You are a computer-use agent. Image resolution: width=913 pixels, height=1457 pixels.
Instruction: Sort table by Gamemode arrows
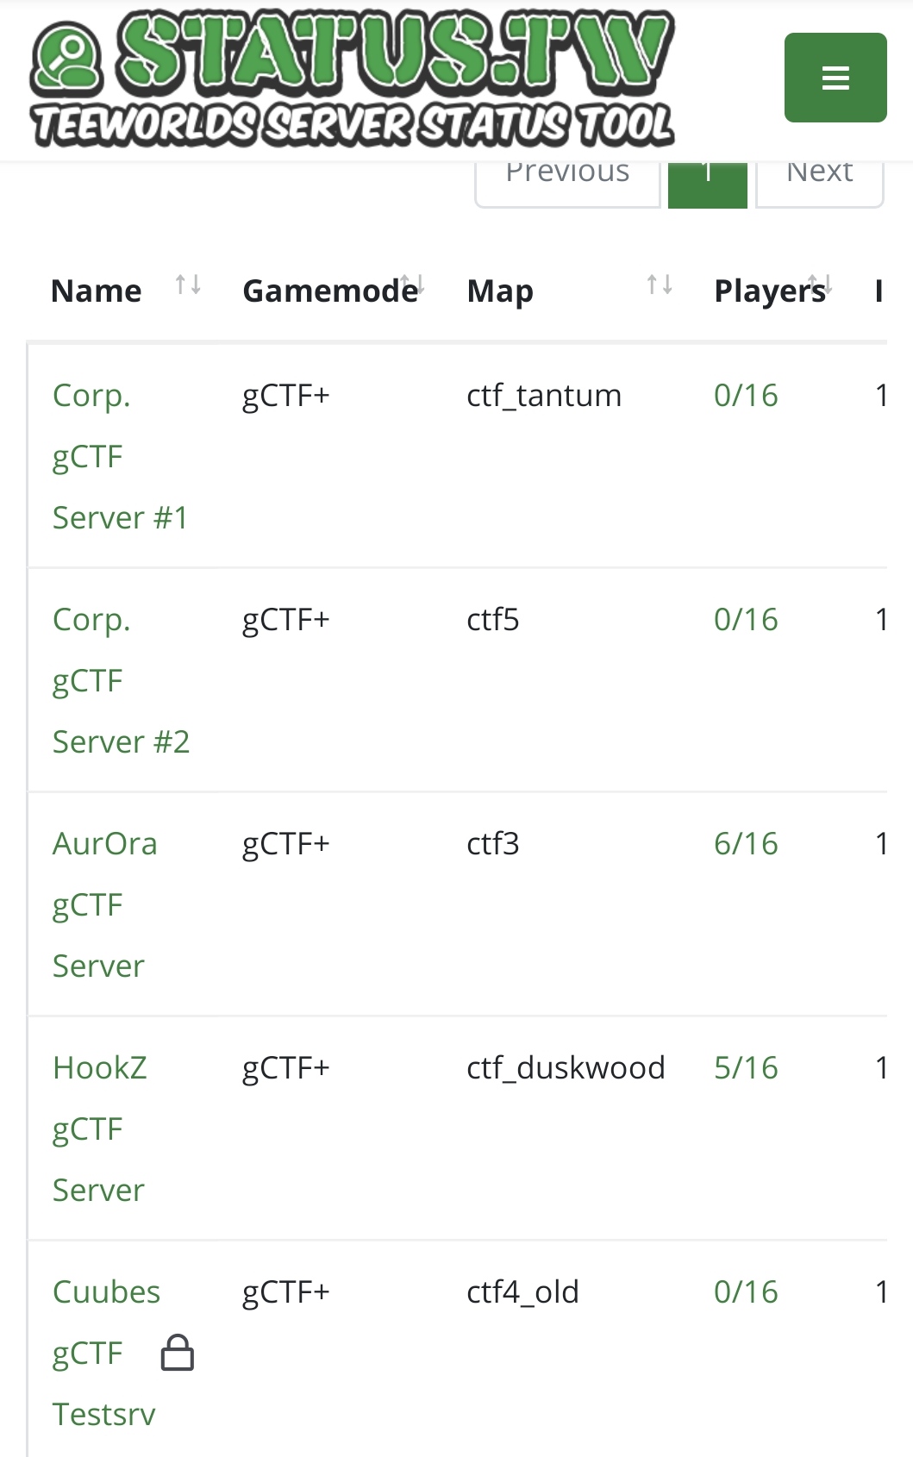click(412, 285)
